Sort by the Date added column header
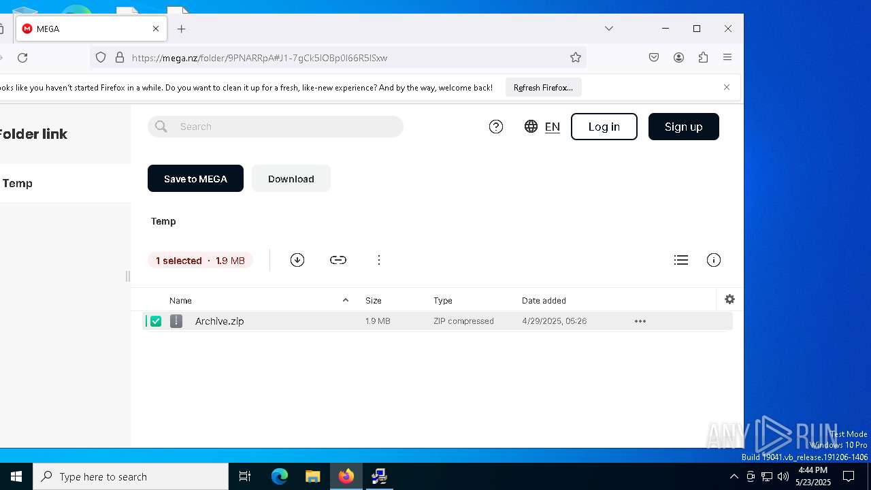 [x=544, y=300]
